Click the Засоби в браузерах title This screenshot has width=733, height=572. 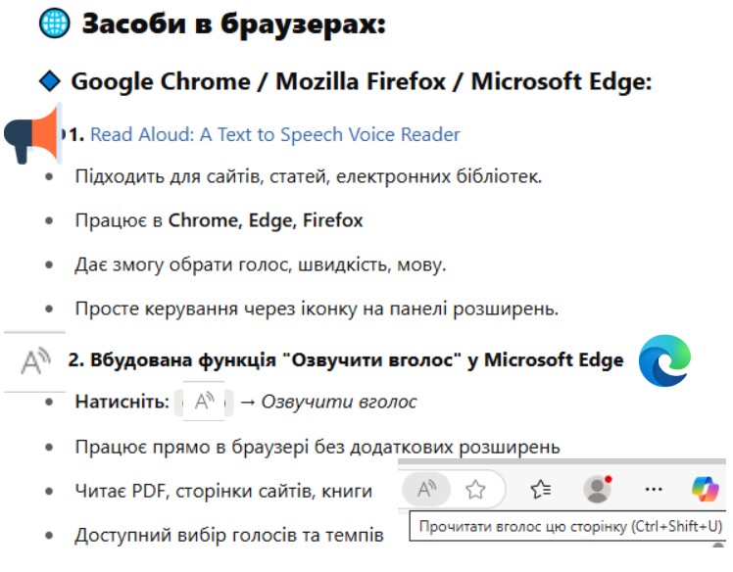point(234,24)
